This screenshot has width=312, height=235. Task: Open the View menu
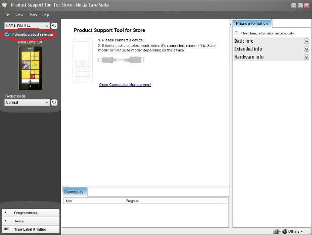point(19,15)
